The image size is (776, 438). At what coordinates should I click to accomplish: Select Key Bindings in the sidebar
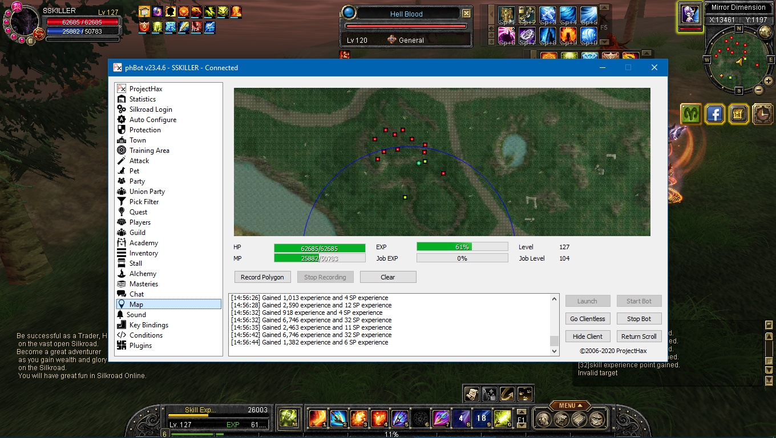pyautogui.click(x=148, y=325)
